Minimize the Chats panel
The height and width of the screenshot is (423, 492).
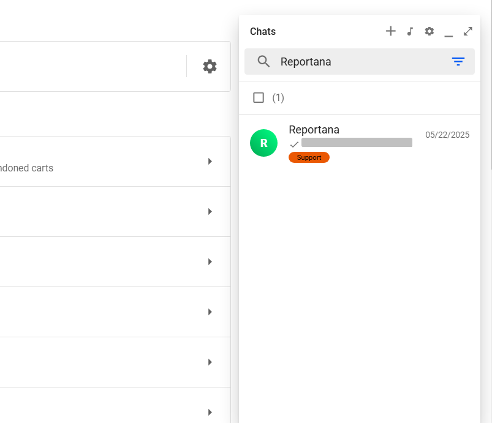click(x=448, y=32)
